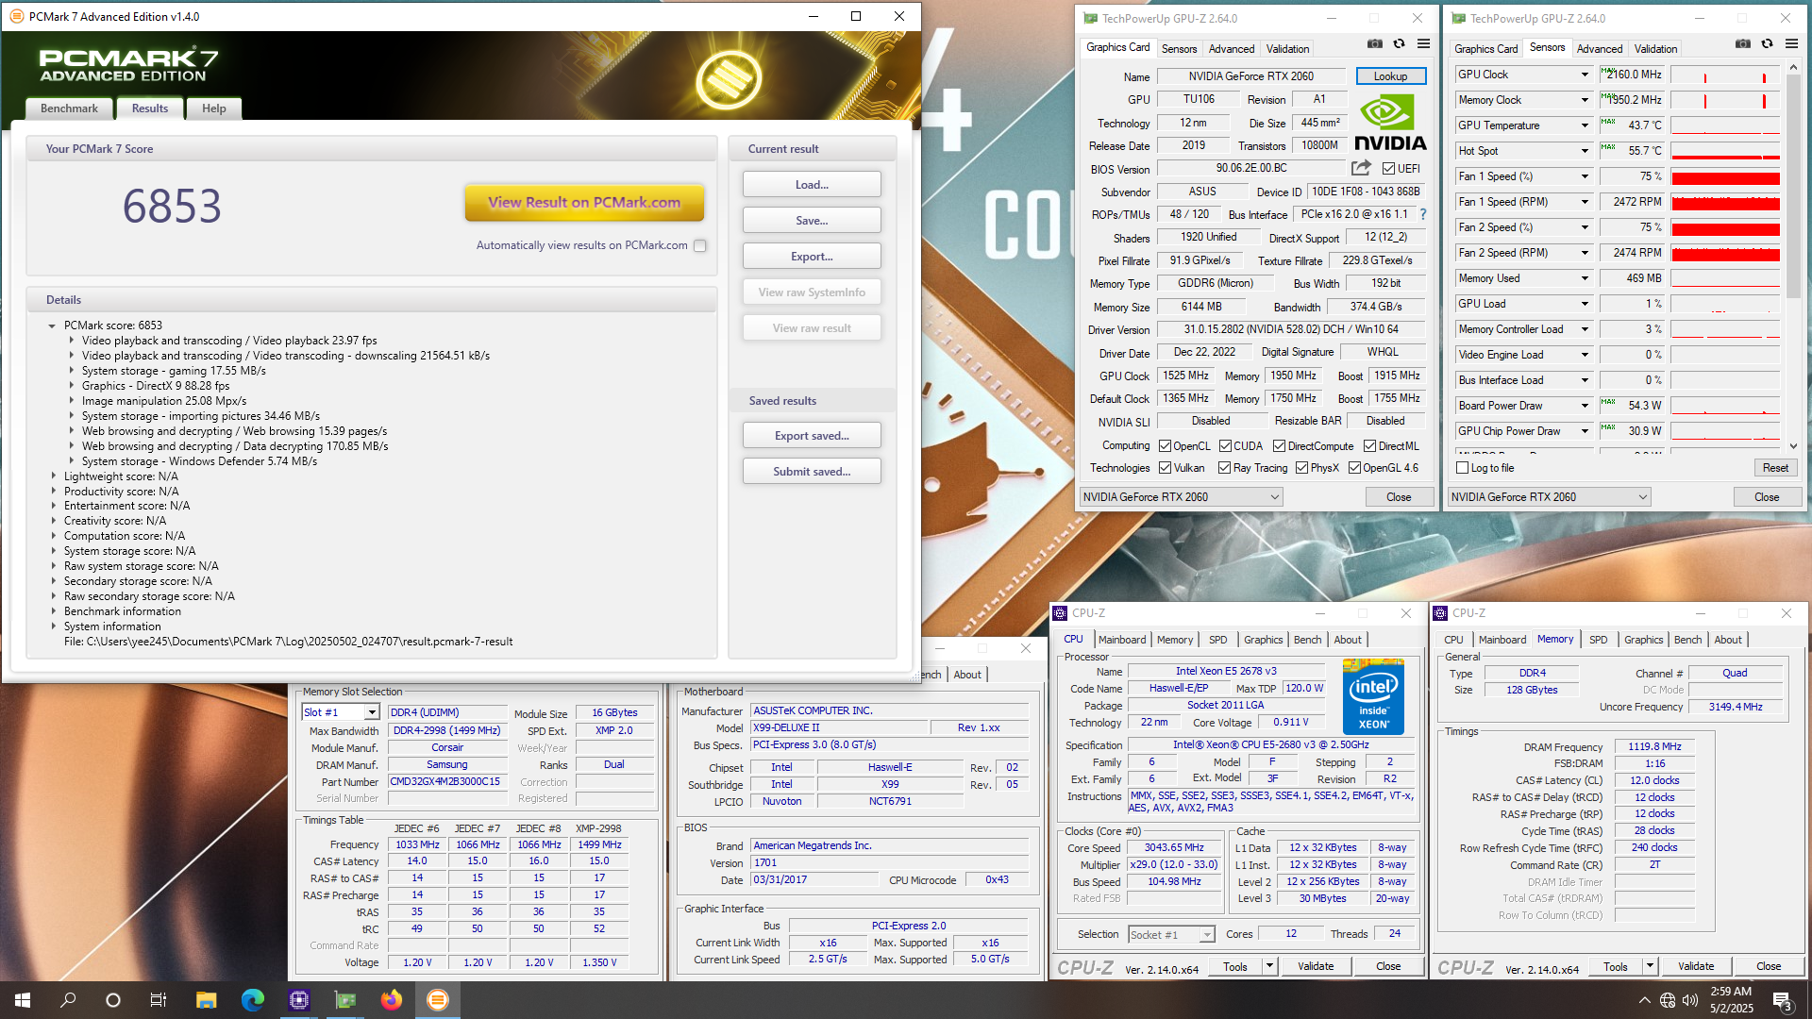Click the Load... button in PCMark 7
This screenshot has width=1812, height=1019.
tap(812, 185)
